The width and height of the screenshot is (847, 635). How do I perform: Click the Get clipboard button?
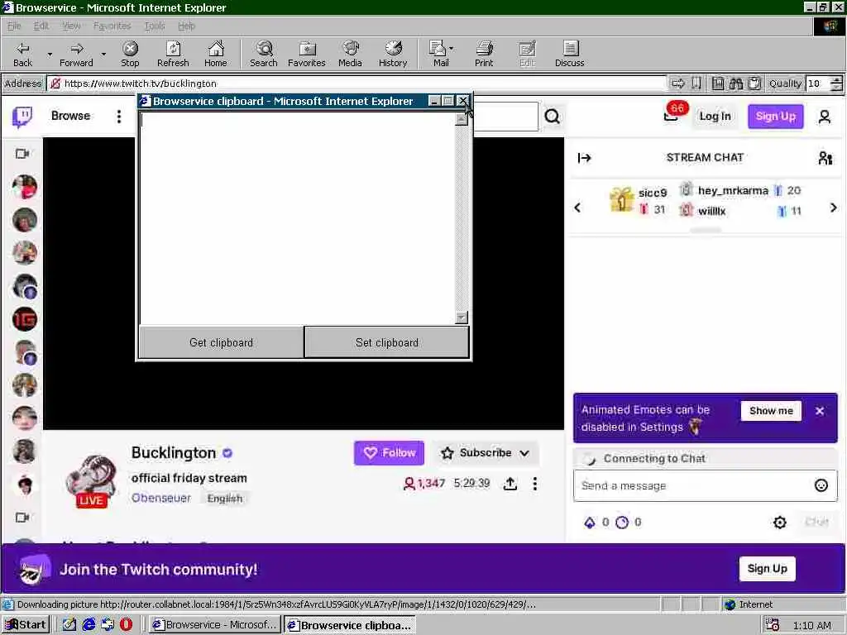[x=221, y=342]
